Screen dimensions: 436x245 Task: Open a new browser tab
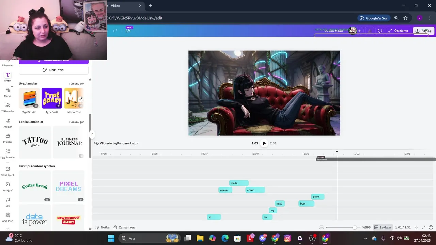tap(151, 6)
